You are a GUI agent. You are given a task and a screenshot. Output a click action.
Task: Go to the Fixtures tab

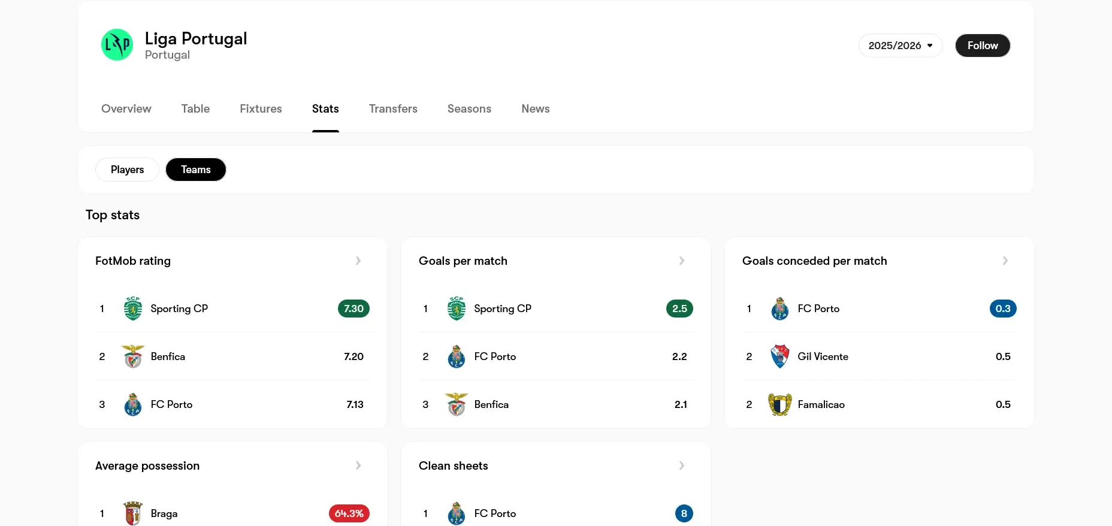pyautogui.click(x=261, y=108)
